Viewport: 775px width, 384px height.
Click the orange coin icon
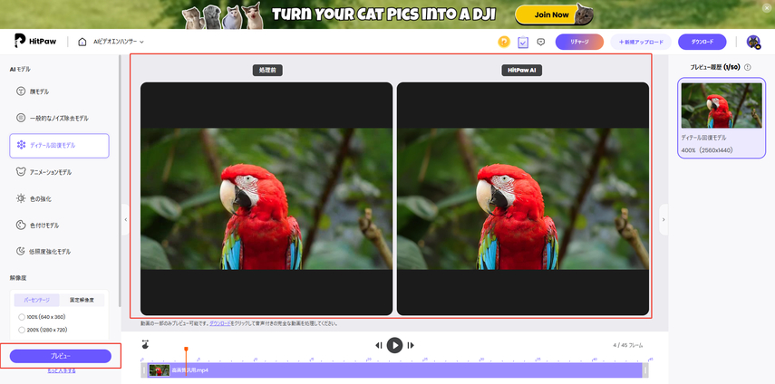click(x=504, y=42)
